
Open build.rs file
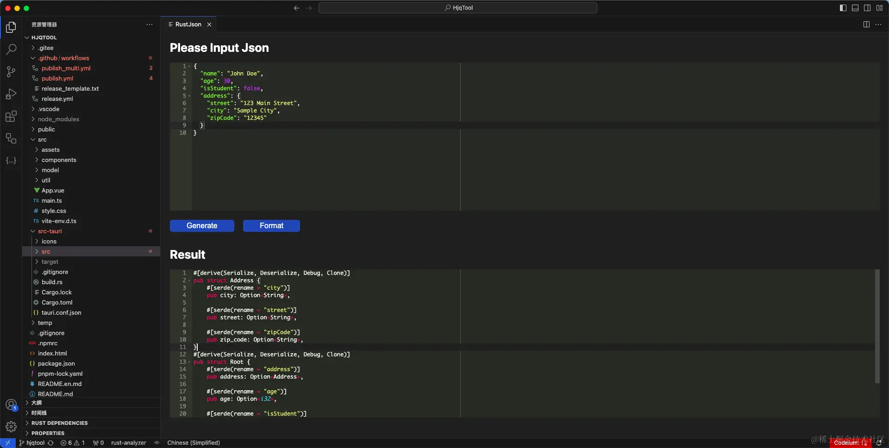coord(91,282)
